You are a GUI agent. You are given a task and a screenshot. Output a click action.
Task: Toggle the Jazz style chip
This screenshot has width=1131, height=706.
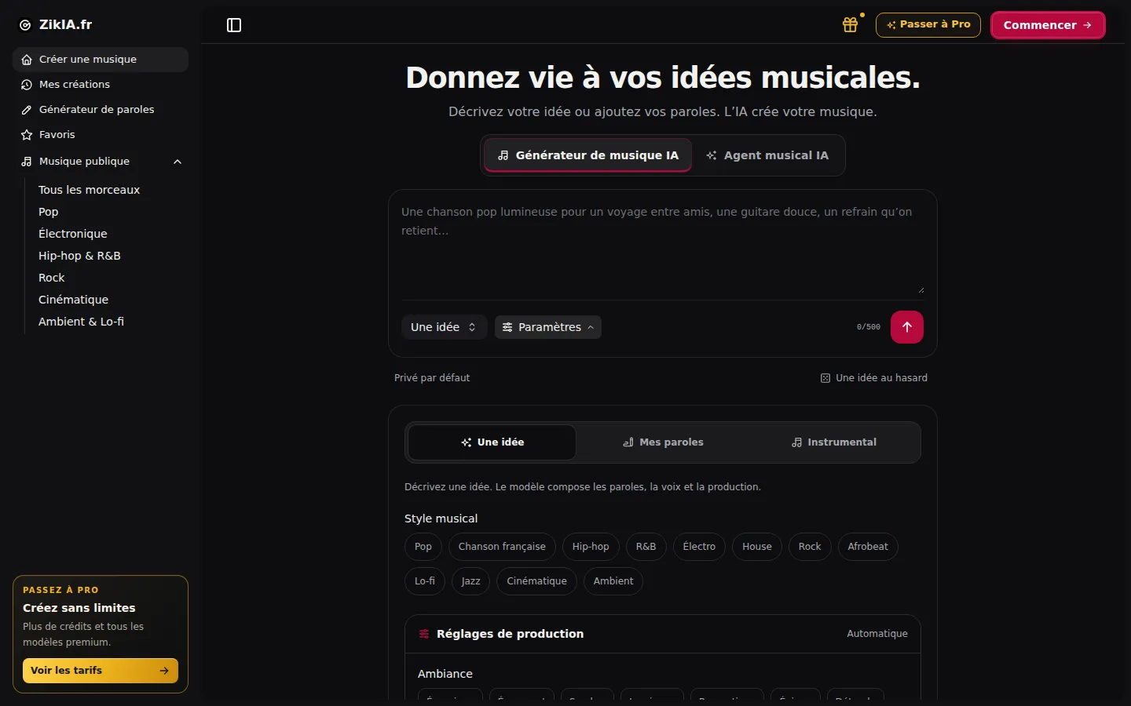471,581
